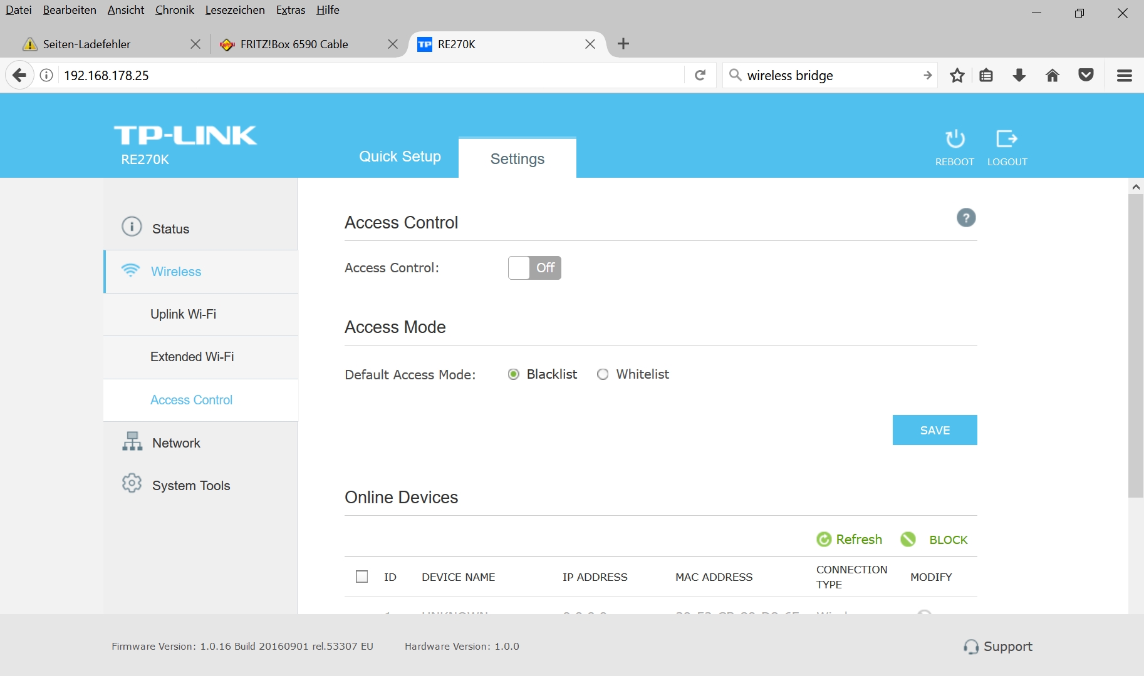This screenshot has height=676, width=1144.
Task: Go back with the browser back arrow
Action: point(19,76)
